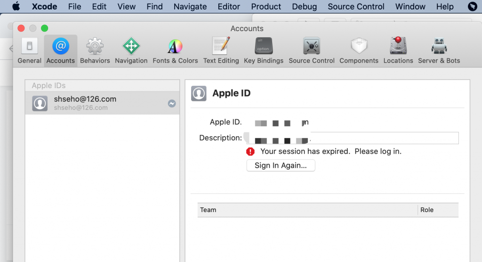This screenshot has width=482, height=262.
Task: Click the avatar icon beside shseho@126.com
Action: pyautogui.click(x=40, y=104)
